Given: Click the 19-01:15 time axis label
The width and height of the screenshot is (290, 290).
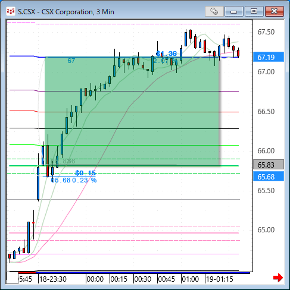Looking at the screenshot, I should (x=219, y=279).
